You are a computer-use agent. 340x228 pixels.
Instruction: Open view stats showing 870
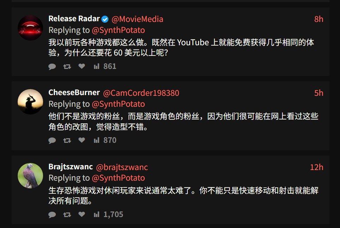tap(96, 140)
